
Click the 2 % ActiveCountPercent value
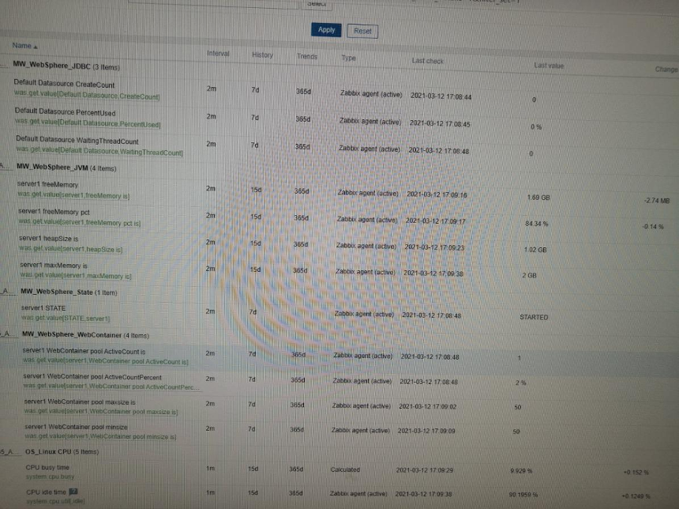[520, 383]
